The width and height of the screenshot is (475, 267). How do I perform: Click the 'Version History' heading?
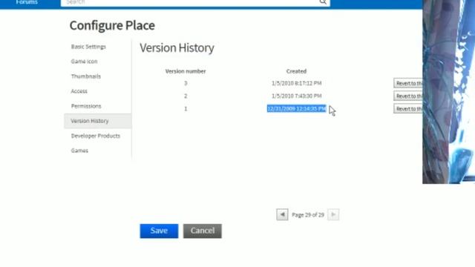177,48
